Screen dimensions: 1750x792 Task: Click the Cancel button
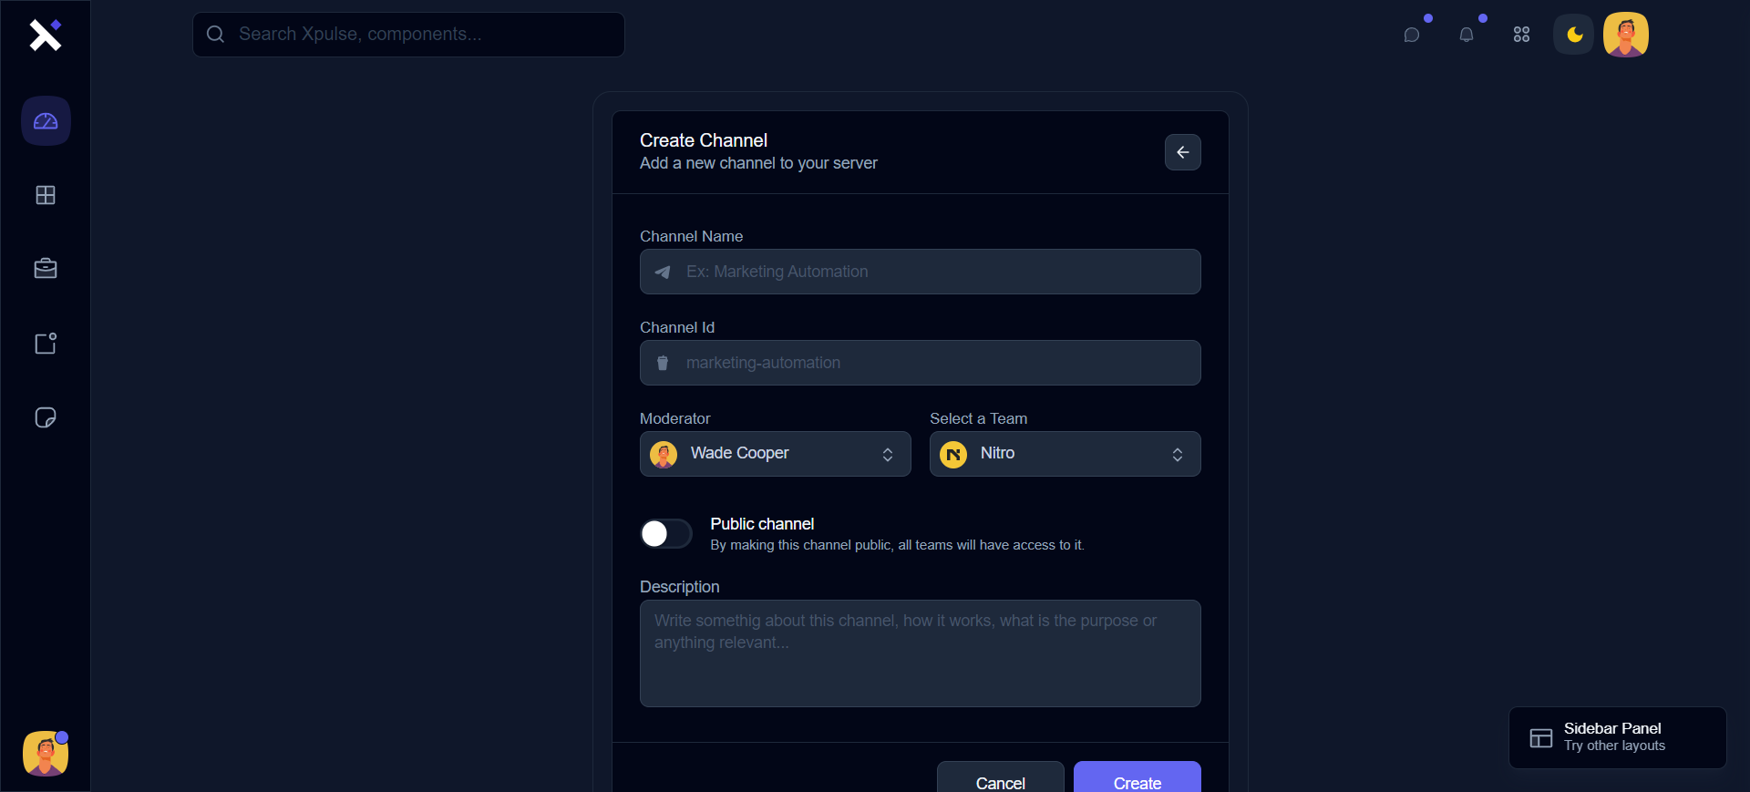[x=1000, y=780]
